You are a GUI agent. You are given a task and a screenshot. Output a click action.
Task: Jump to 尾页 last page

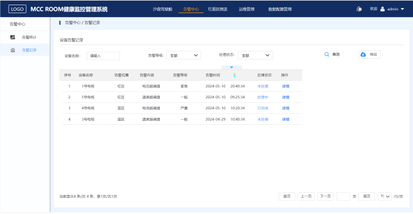(366, 196)
